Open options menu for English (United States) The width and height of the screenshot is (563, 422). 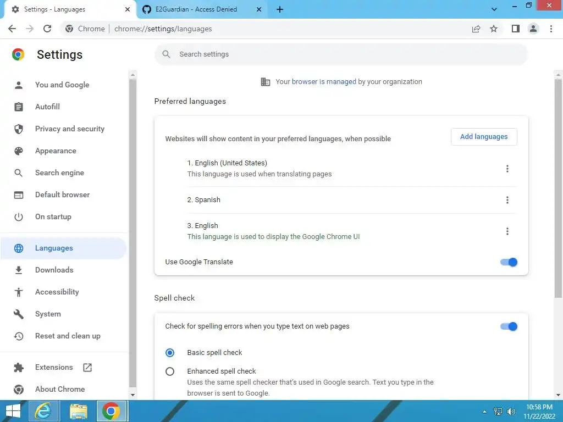(x=507, y=169)
